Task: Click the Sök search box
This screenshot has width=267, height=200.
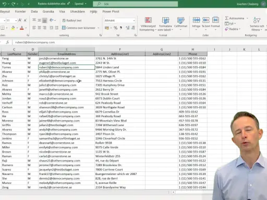Action: [x=135, y=4]
